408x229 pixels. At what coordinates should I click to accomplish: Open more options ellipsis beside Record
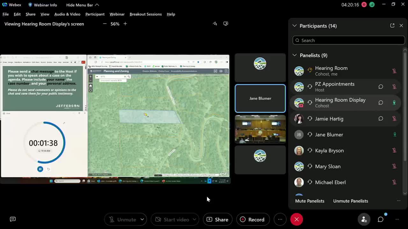tap(280, 219)
